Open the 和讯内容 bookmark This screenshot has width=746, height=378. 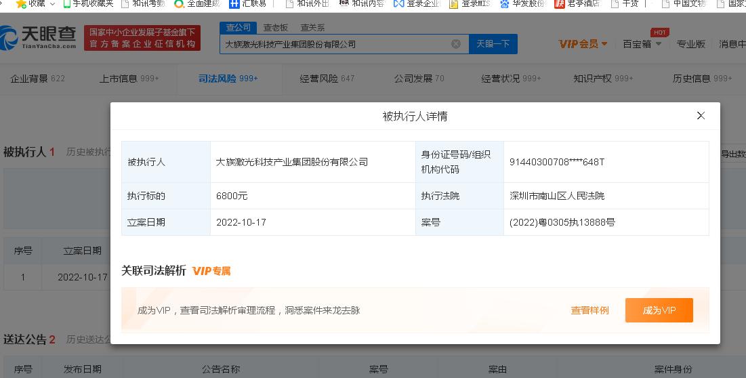click(x=362, y=4)
